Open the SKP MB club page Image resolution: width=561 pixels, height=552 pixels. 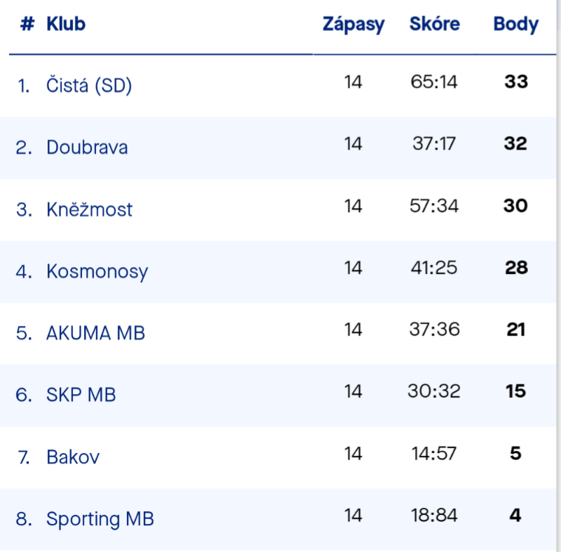pyautogui.click(x=81, y=395)
